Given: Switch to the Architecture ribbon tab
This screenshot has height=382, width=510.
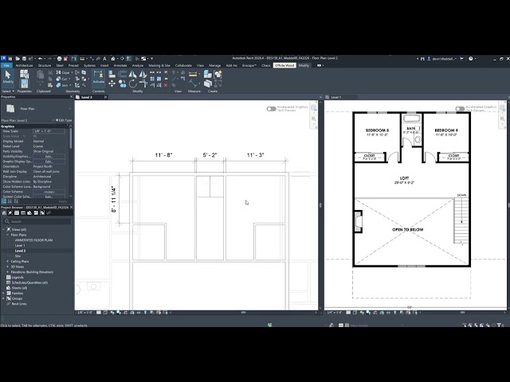Looking at the screenshot, I should click(x=24, y=65).
